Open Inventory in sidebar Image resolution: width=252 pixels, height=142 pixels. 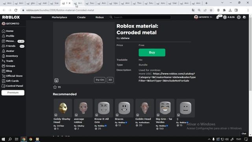tap(12, 56)
